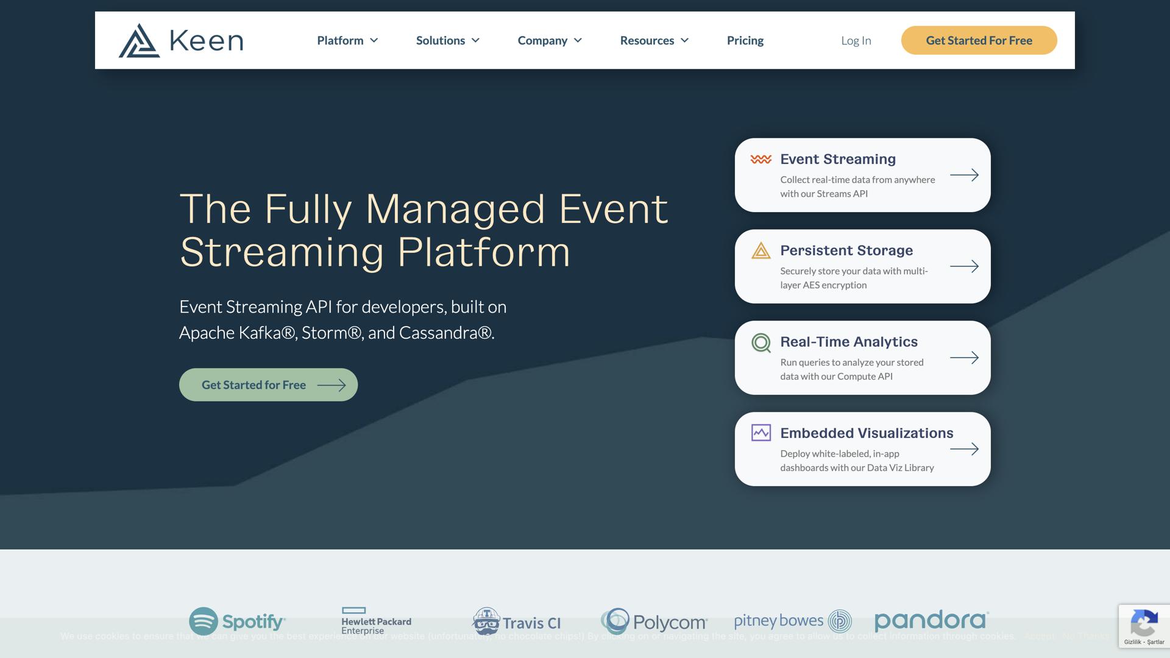The image size is (1170, 658).
Task: Click the Persistent Storage triangle icon
Action: coord(760,250)
